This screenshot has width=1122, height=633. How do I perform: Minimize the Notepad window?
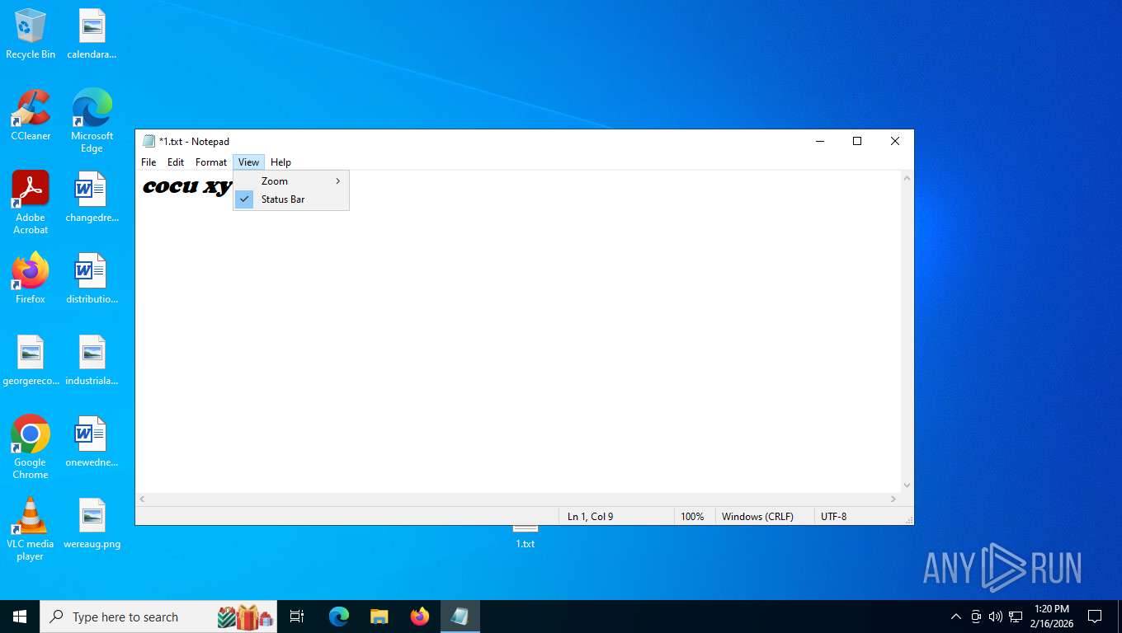[x=820, y=141]
